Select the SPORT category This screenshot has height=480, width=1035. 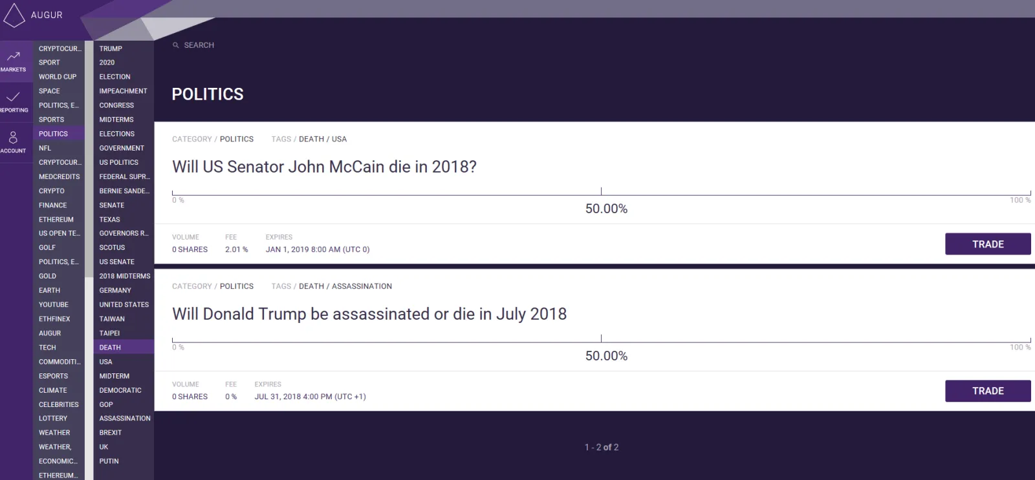coord(49,62)
